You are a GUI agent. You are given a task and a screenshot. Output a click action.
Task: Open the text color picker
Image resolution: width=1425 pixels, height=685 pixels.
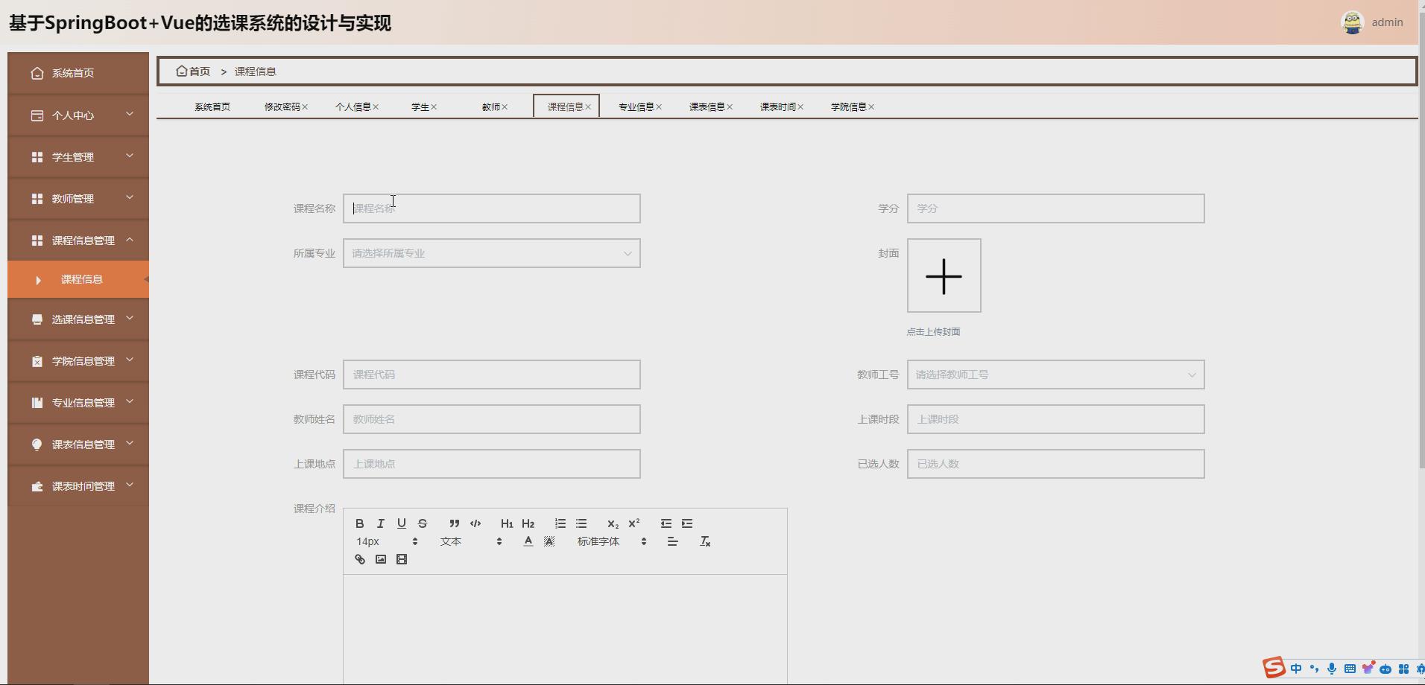(x=528, y=541)
